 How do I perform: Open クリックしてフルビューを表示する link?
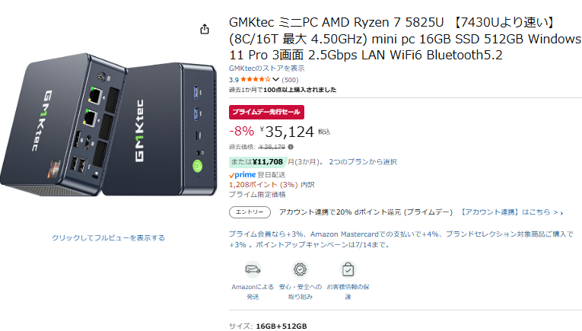pos(108,238)
